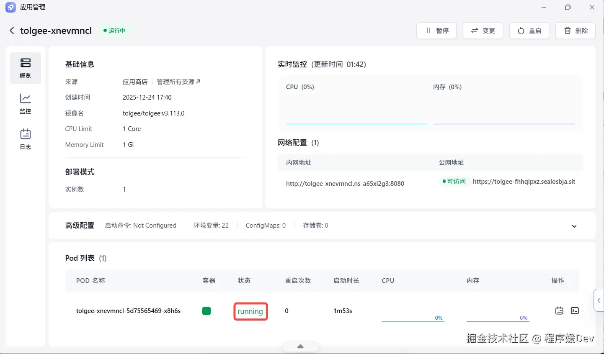
Task: View logs icon for tolgee pod
Action: (x=559, y=310)
